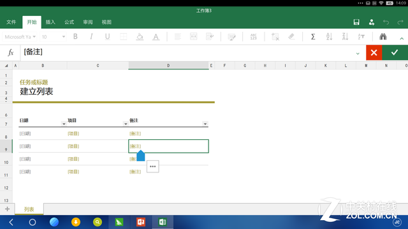Screen dimensions: 408x229
Task: Toggle italic formatting
Action: coord(91,37)
